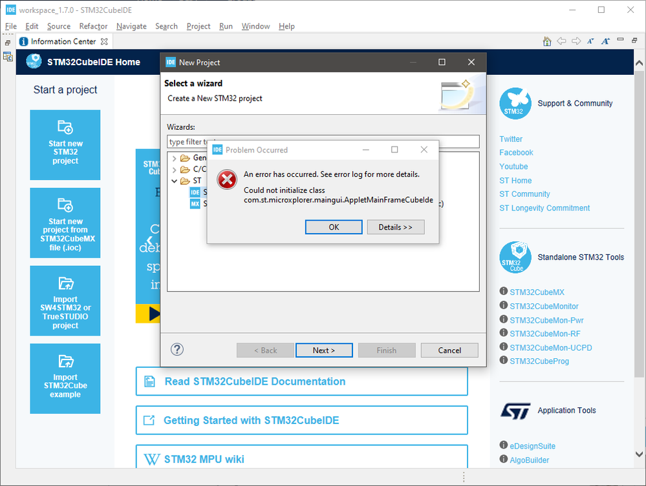Open the STM32CubeMon-Pwr link
Image resolution: width=646 pixels, height=486 pixels.
tap(546, 320)
